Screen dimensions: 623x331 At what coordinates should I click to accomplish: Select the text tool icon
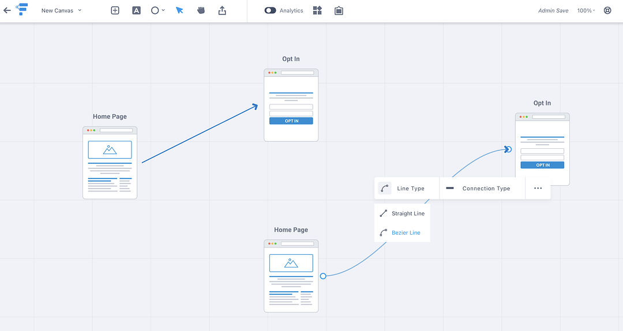pos(136,10)
